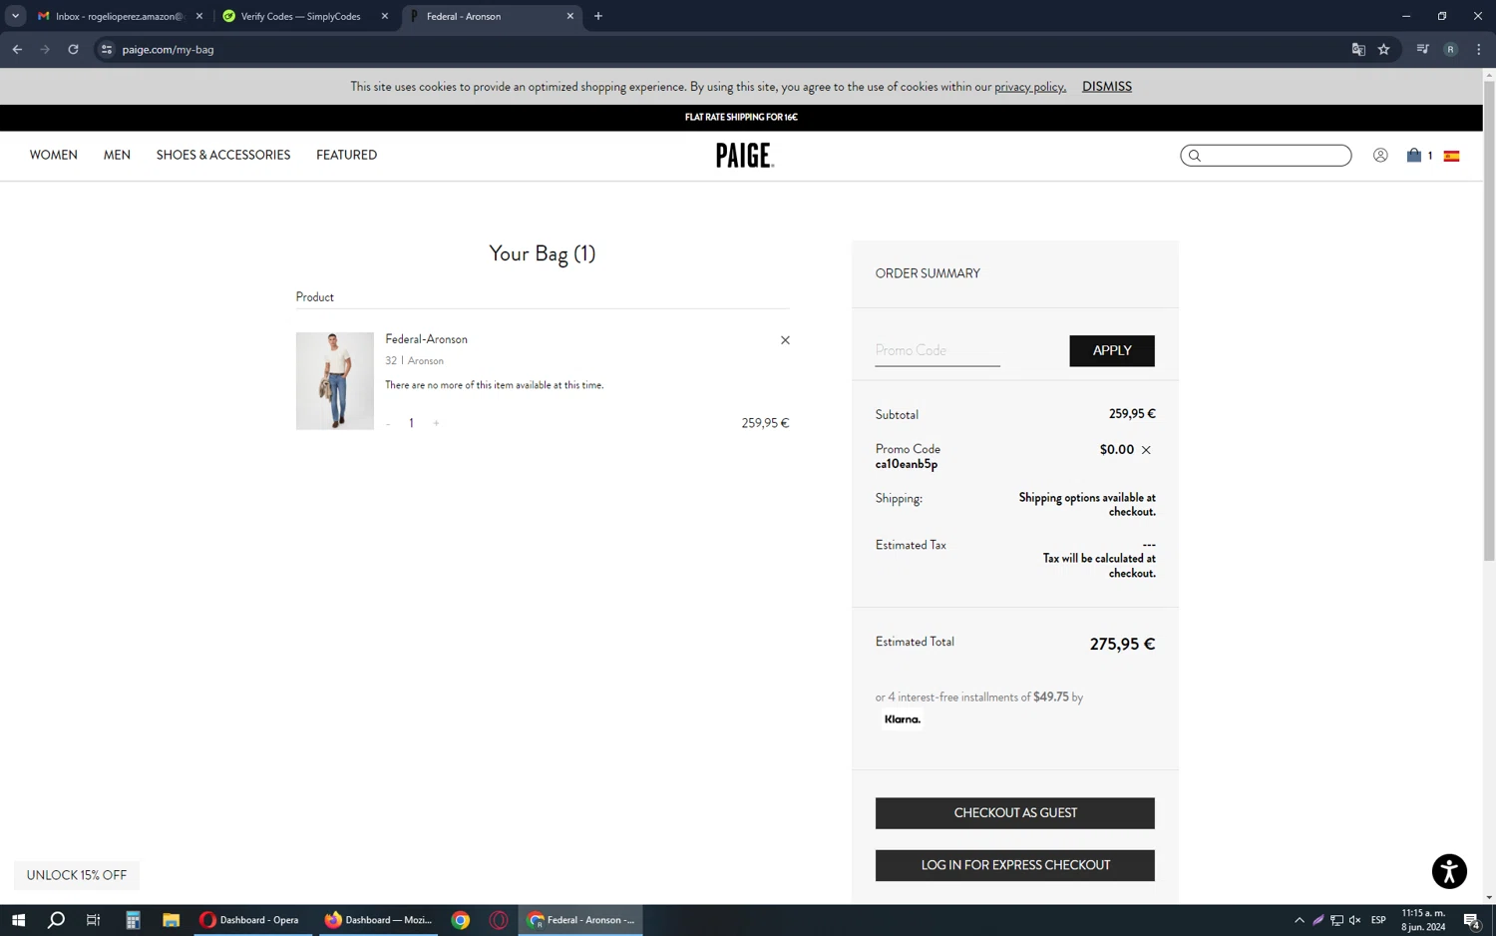1496x936 pixels.
Task: Open File Explorer from taskbar
Action: pyautogui.click(x=172, y=920)
